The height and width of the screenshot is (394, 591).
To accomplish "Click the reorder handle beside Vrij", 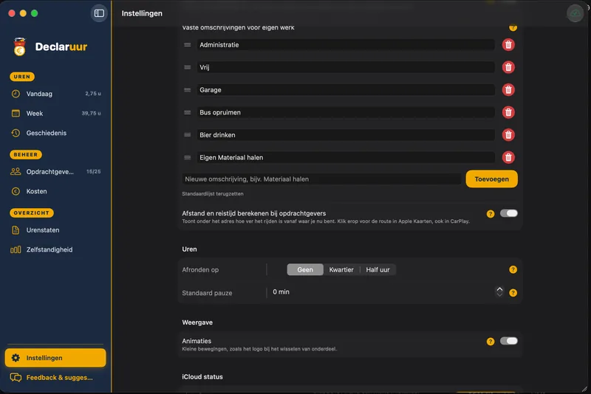I will (188, 67).
